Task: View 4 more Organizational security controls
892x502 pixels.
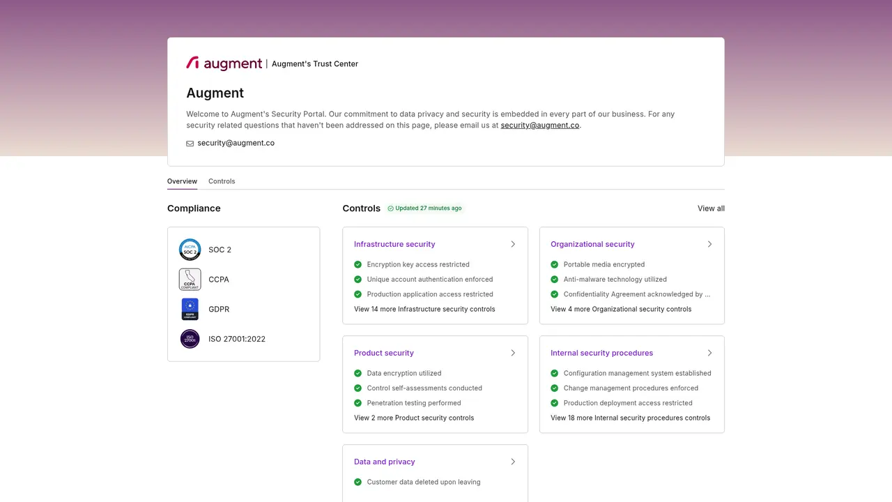Action: click(x=621, y=309)
